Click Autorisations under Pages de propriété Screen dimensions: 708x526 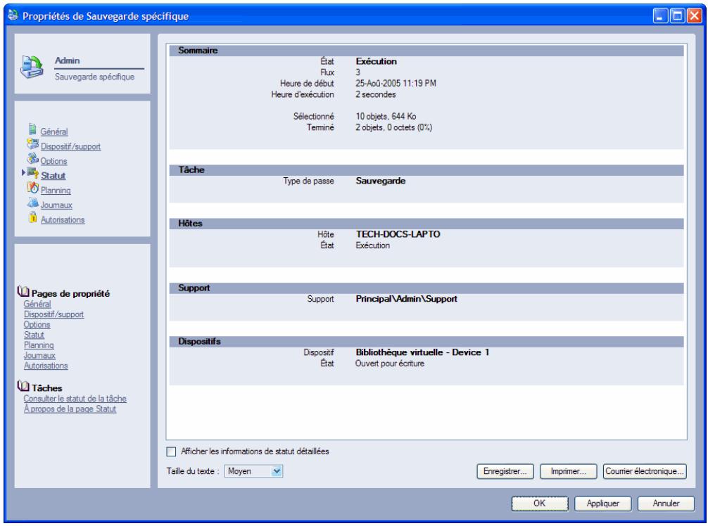click(x=46, y=366)
